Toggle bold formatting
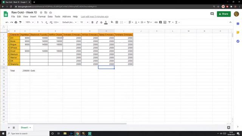This screenshot has height=136, width=242. click(92, 22)
